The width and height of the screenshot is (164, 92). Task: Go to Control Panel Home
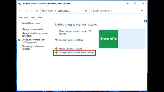click(31, 23)
